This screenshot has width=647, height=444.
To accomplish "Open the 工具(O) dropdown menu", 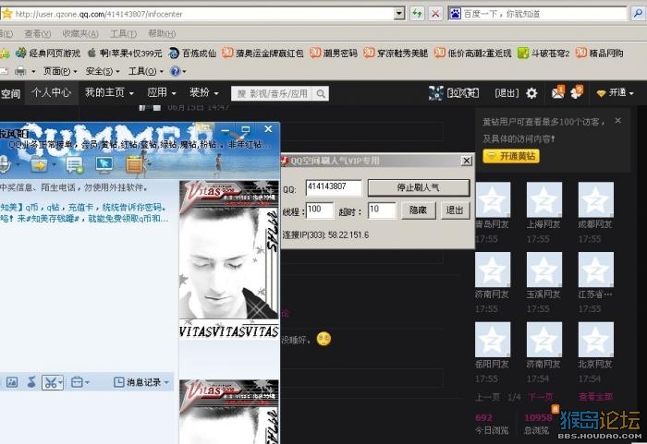I will pyautogui.click(x=146, y=71).
